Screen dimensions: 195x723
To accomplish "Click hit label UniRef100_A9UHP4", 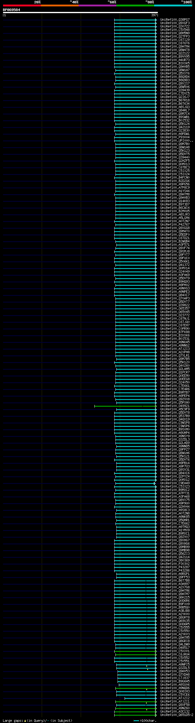I will click(x=175, y=433).
